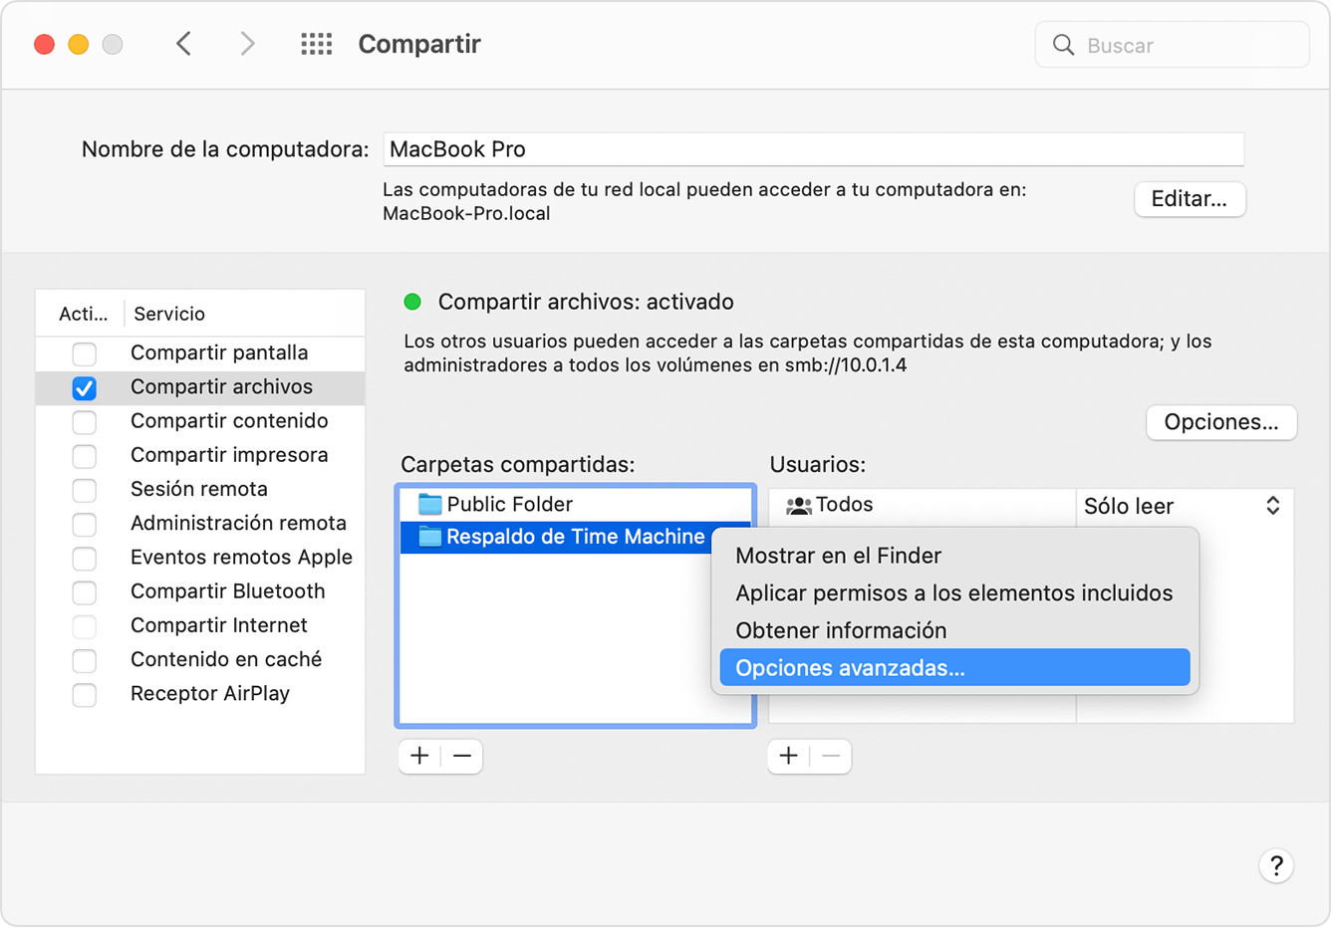The height and width of the screenshot is (928, 1331).
Task: Enable Compartir Bluetooth checkbox
Action: tap(85, 591)
